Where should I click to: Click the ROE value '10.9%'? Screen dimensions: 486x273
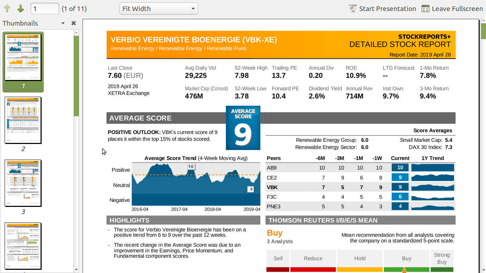coord(356,75)
